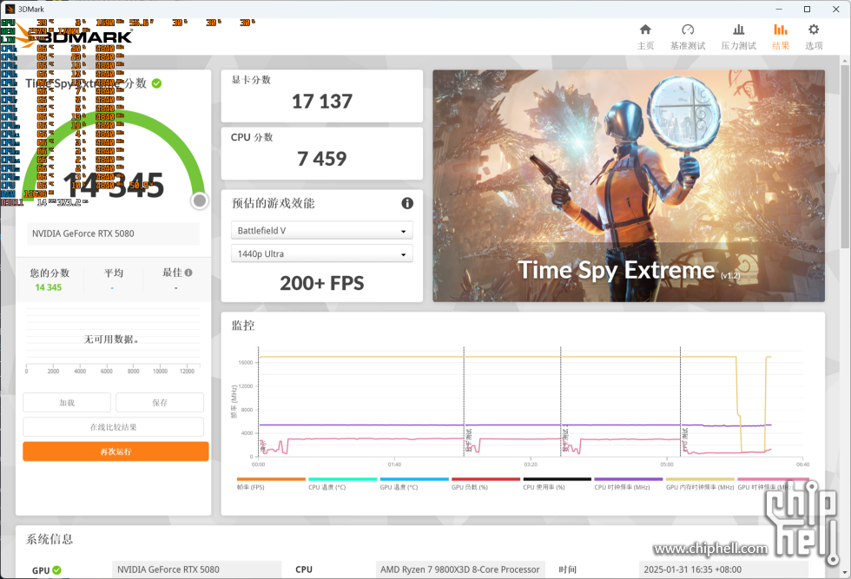The height and width of the screenshot is (579, 851).
Task: Open the Stress Test (压力测试) chart icon
Action: point(738,30)
